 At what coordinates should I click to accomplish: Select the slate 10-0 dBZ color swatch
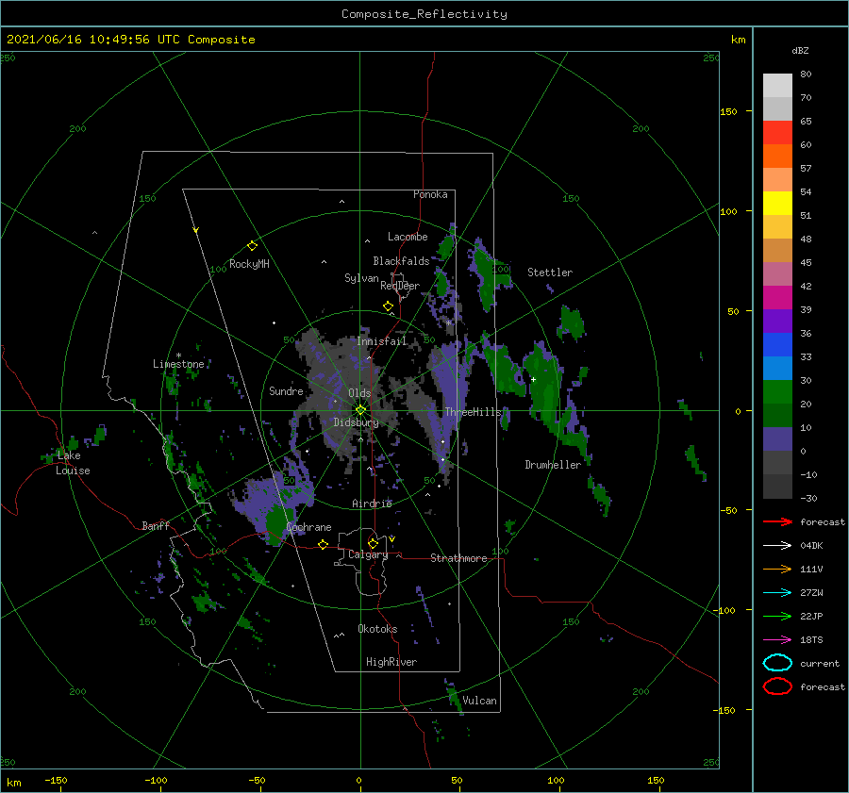(777, 439)
